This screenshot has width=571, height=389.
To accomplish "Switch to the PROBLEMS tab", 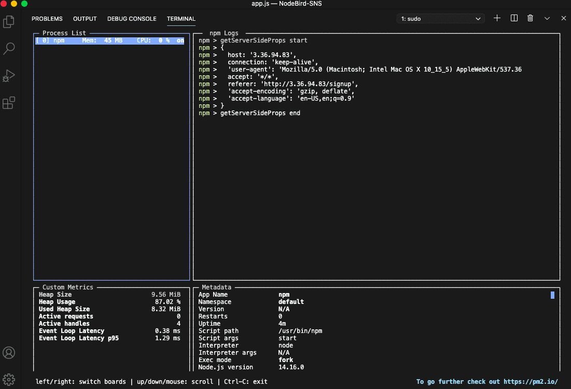I will (x=47, y=19).
